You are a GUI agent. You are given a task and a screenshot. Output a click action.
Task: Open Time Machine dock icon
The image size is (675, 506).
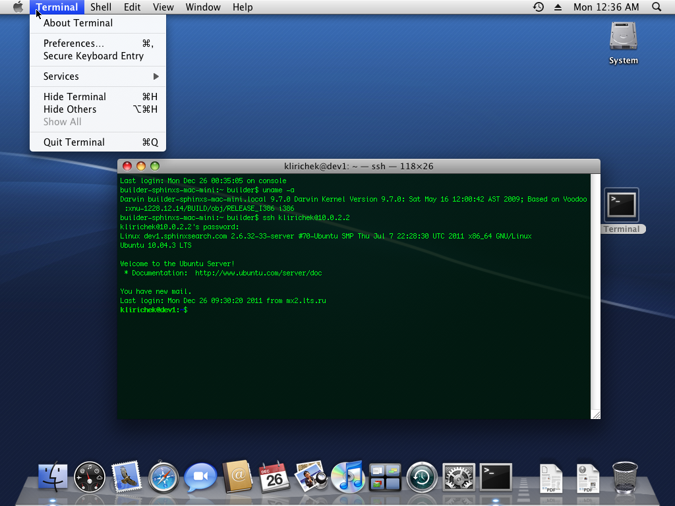(x=422, y=476)
